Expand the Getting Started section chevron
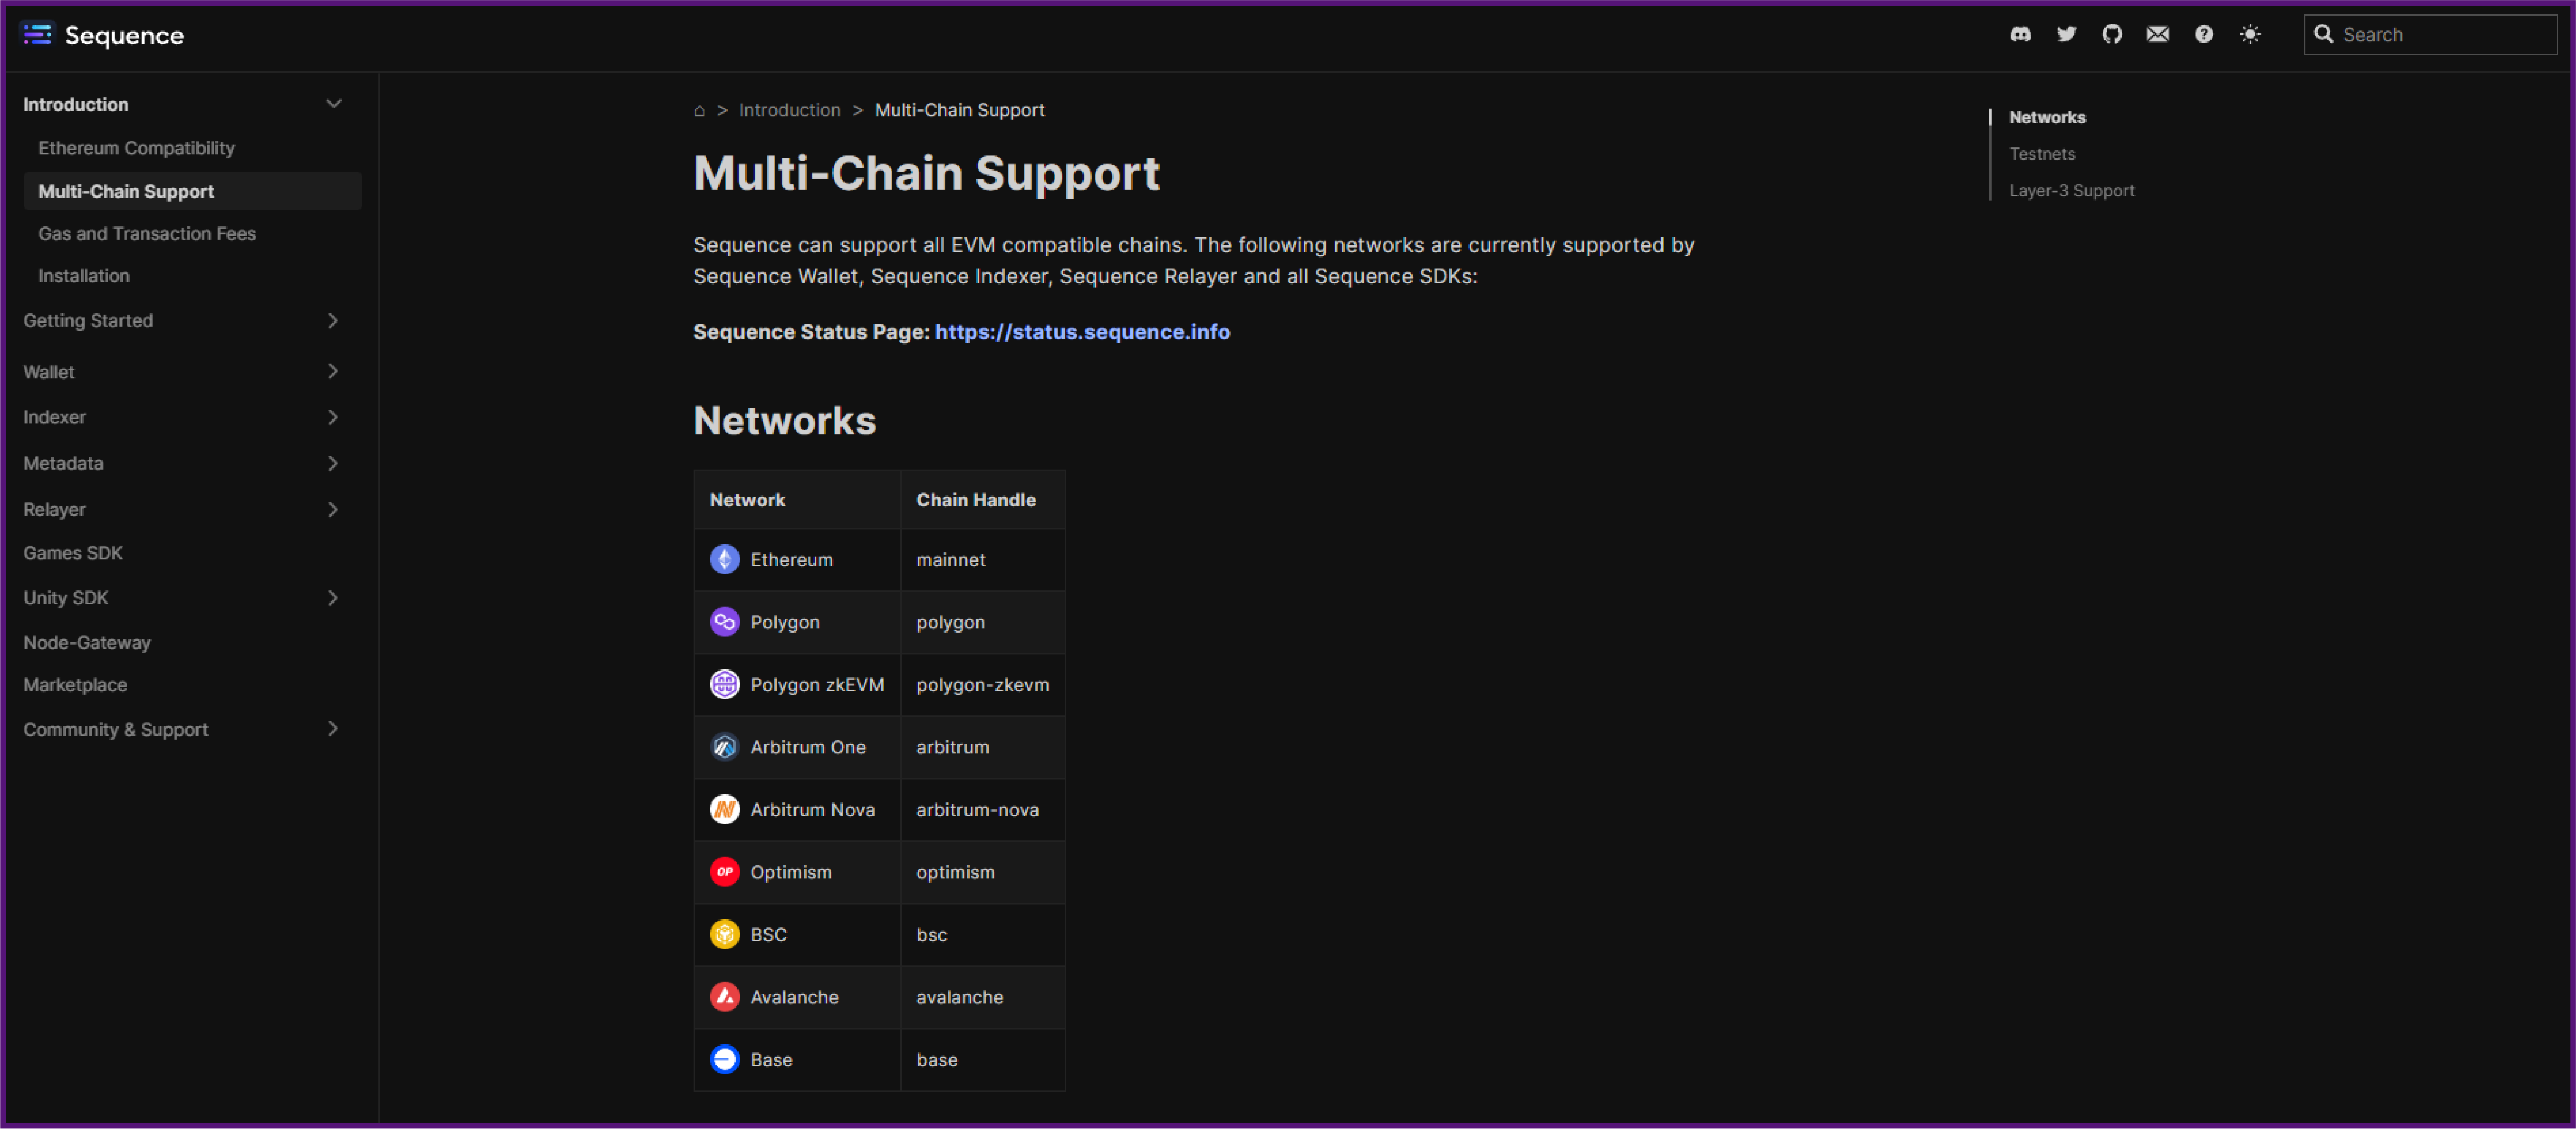 [333, 321]
